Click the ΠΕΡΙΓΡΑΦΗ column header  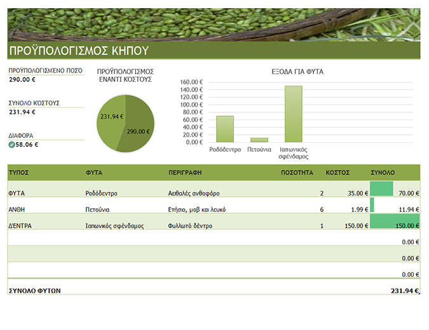pos(185,173)
